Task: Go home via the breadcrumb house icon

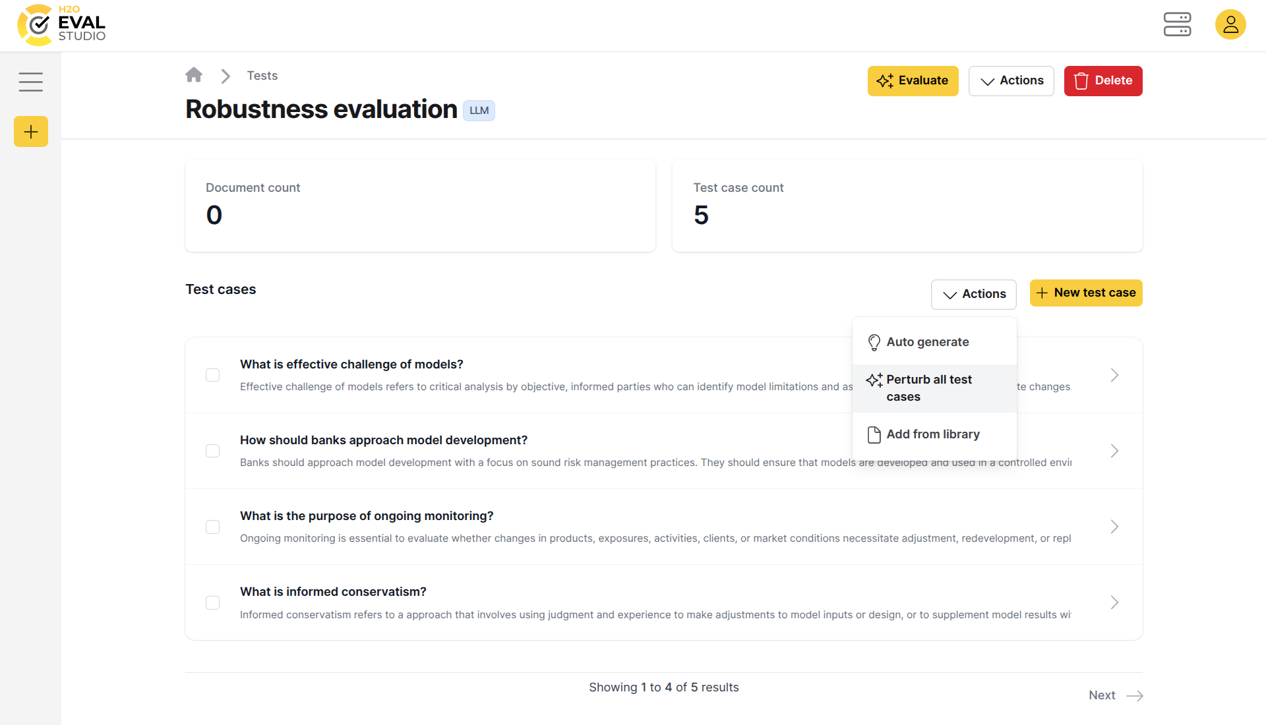Action: click(x=194, y=74)
